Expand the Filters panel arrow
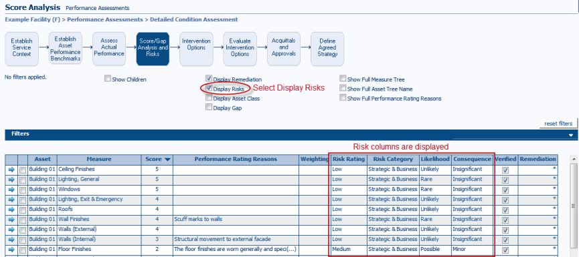579x257 pixels. (571, 136)
